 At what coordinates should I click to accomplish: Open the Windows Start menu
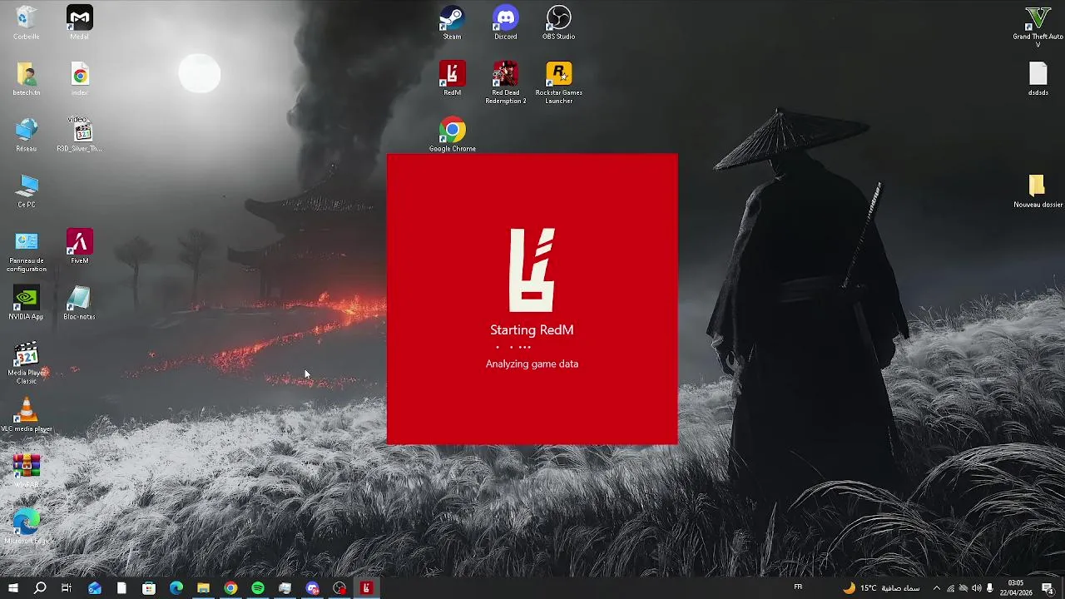(x=12, y=588)
